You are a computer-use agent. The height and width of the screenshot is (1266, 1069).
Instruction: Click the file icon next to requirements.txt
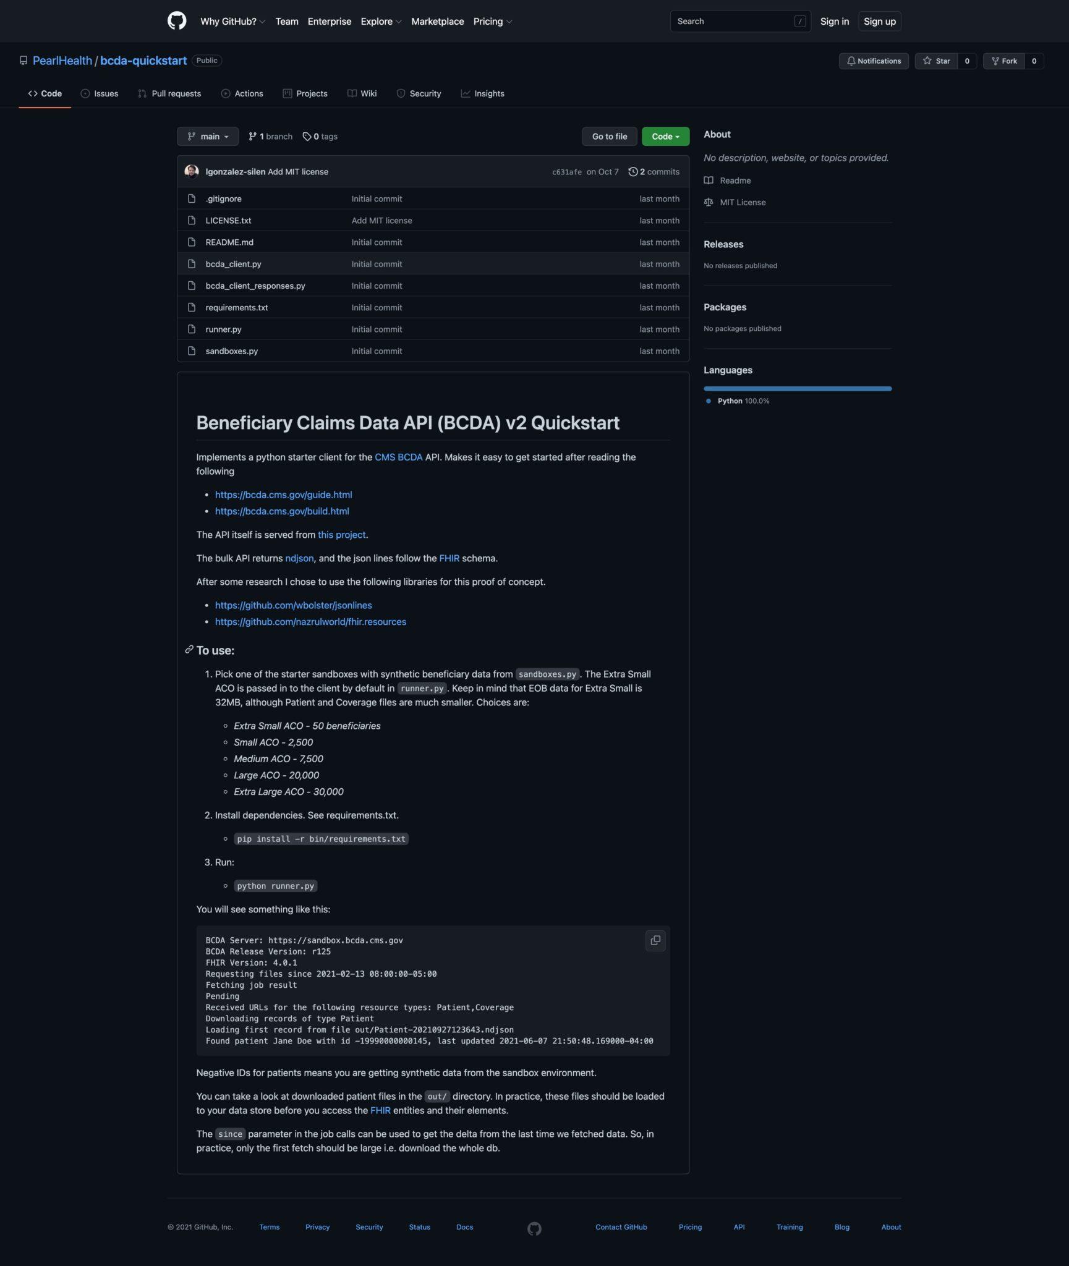192,307
